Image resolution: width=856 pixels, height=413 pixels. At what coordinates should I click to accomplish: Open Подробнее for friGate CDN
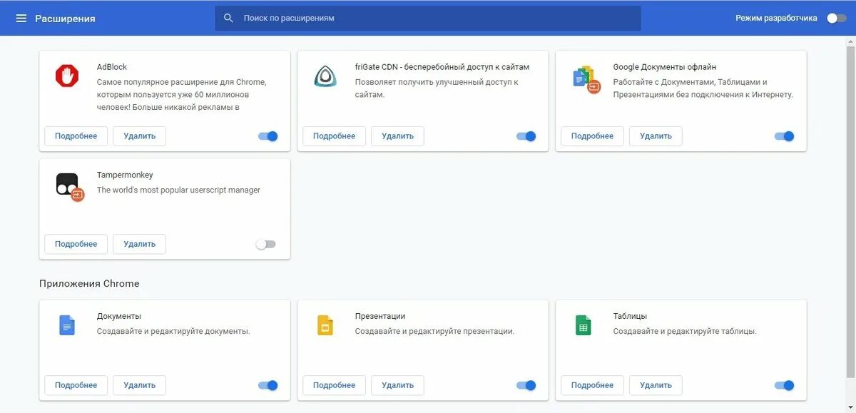[334, 136]
